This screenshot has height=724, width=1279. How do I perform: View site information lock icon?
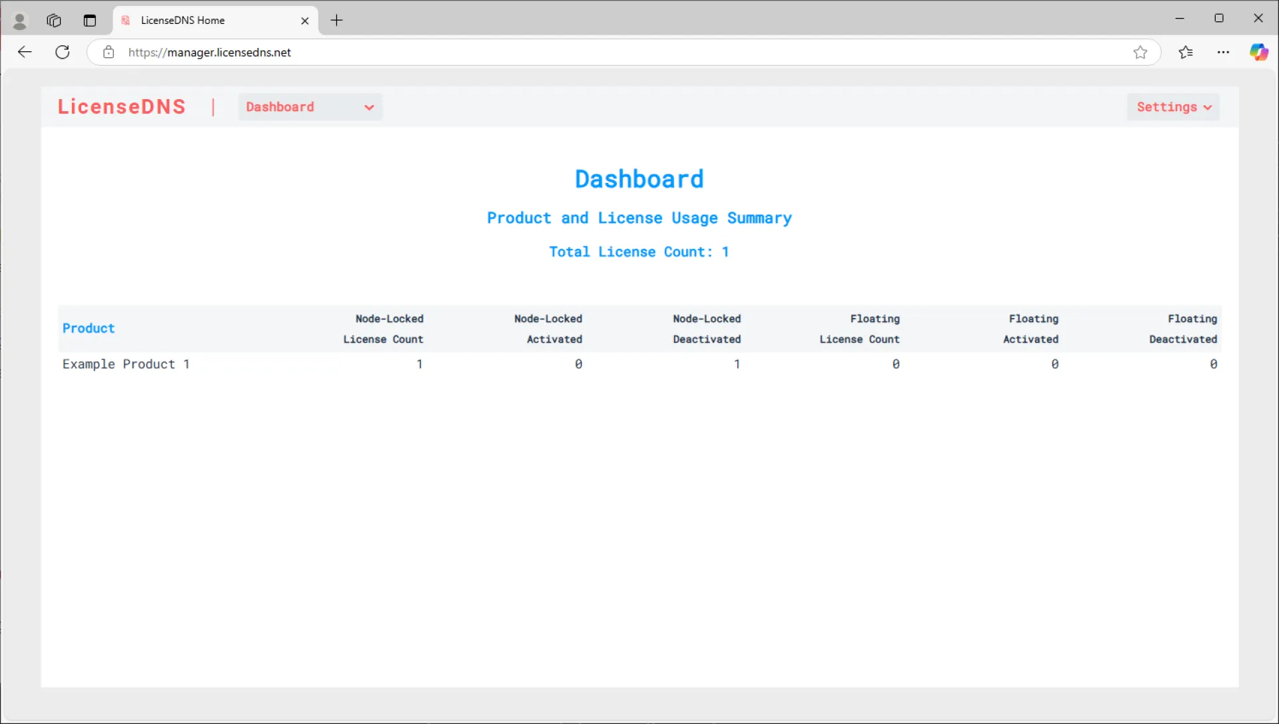[109, 52]
